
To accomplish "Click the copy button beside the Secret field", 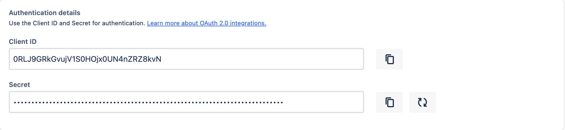I will point(389,102).
